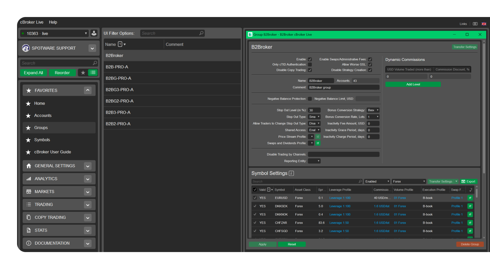Open the Copy Trading section in sidebar

pyautogui.click(x=59, y=217)
